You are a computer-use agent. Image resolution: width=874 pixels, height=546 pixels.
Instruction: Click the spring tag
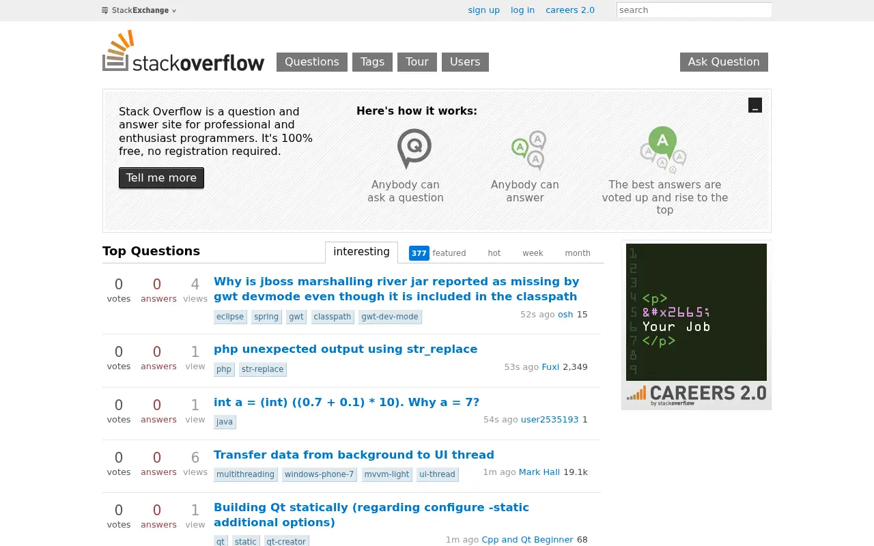266,317
